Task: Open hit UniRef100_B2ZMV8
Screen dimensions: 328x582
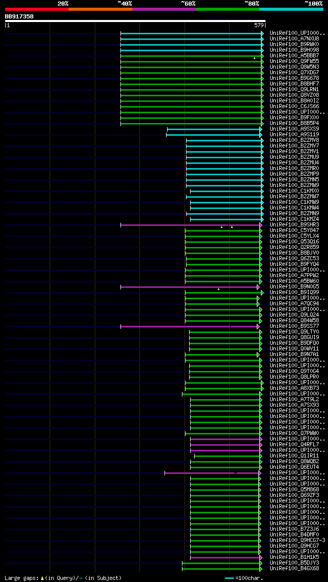Action: click(x=294, y=140)
